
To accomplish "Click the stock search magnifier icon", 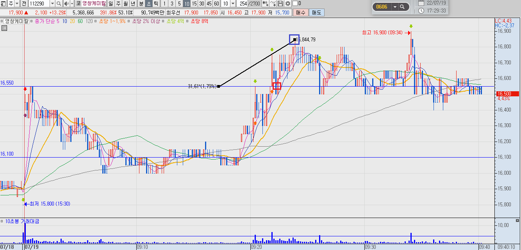I will [59, 4].
